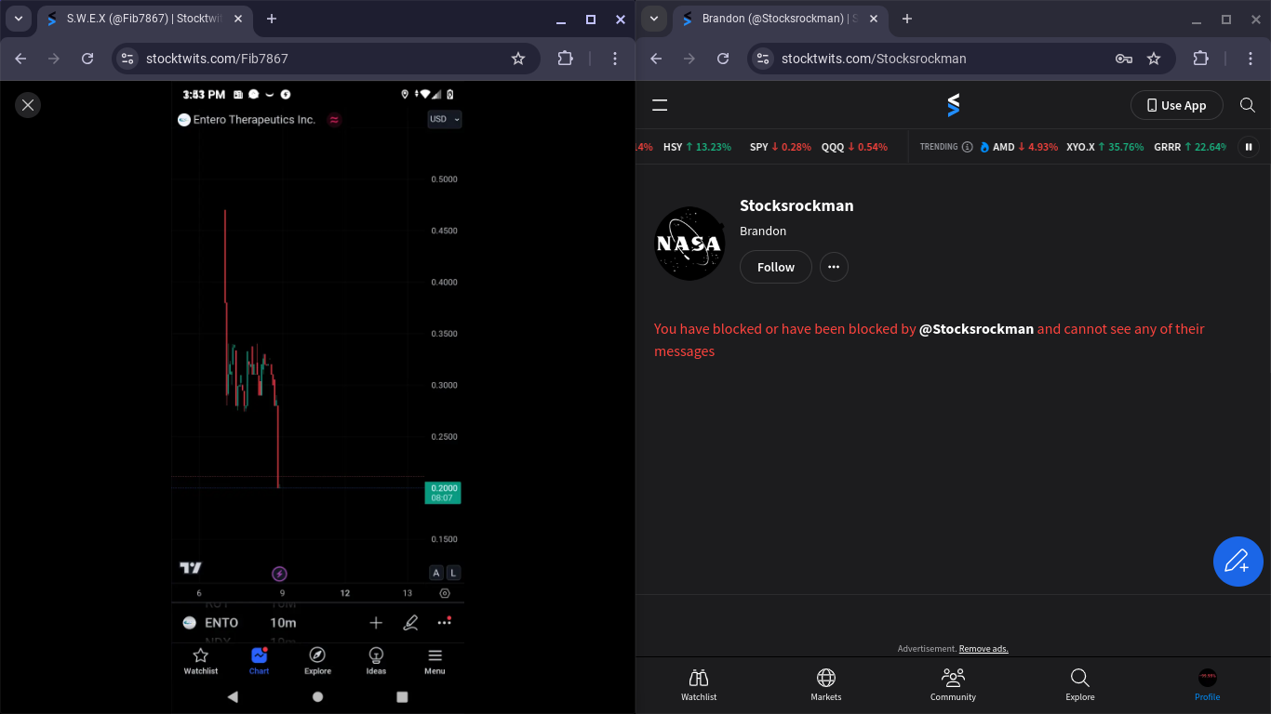Select the S.W.E.X Fib7867 browser tab
The height and width of the screenshot is (714, 1271).
coord(142,19)
